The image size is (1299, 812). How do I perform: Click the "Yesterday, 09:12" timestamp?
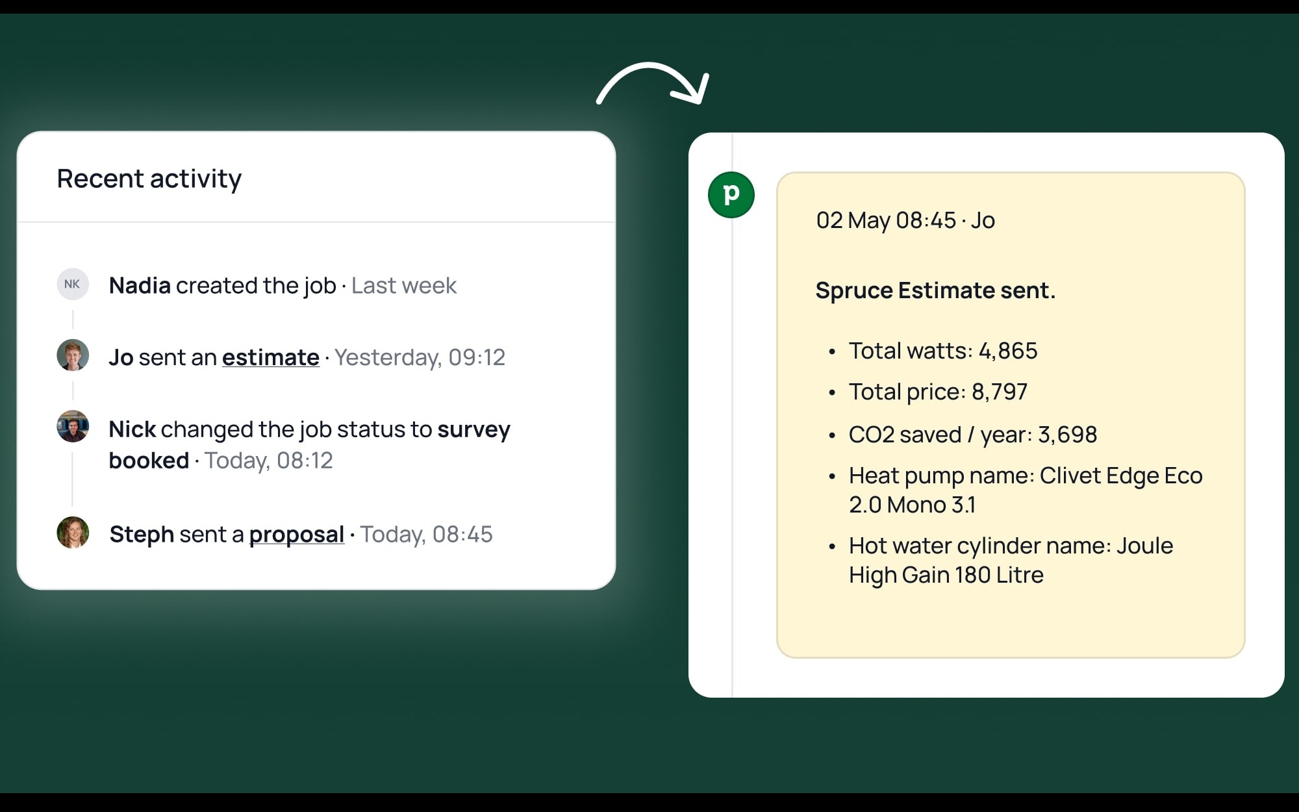tap(420, 357)
